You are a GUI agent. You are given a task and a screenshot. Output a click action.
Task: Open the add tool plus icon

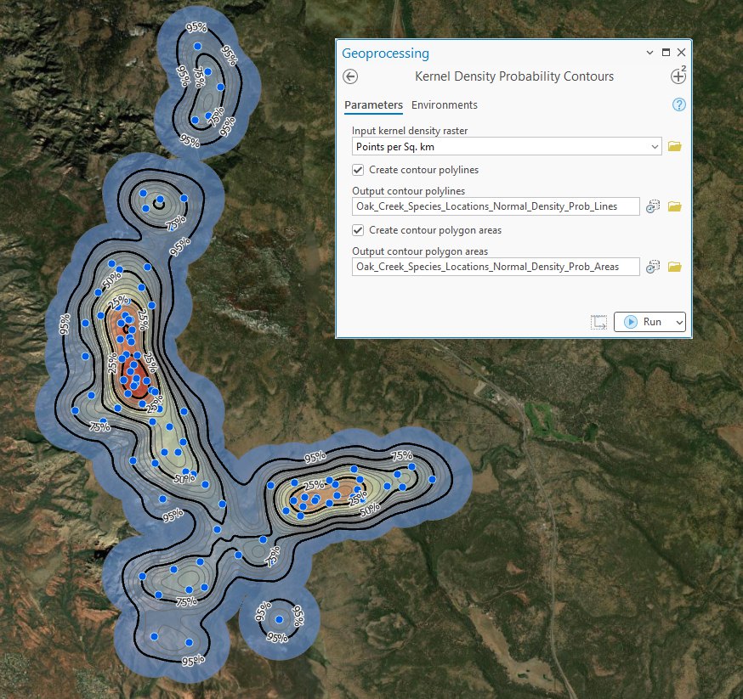(678, 76)
